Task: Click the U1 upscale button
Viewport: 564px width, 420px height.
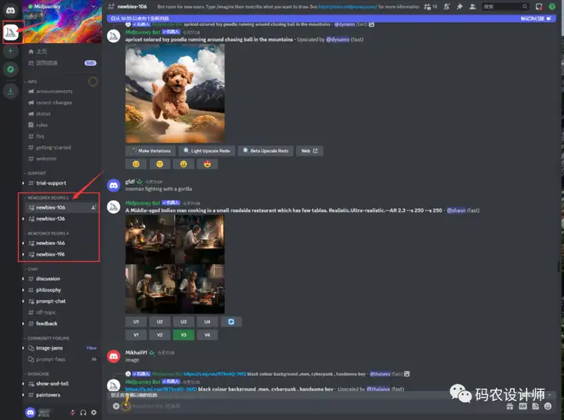Action: pos(136,321)
